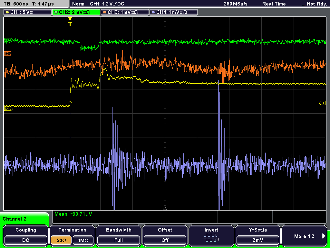Click the C4 purple ground marker
This screenshot has width=330, height=248.
click(x=8, y=163)
